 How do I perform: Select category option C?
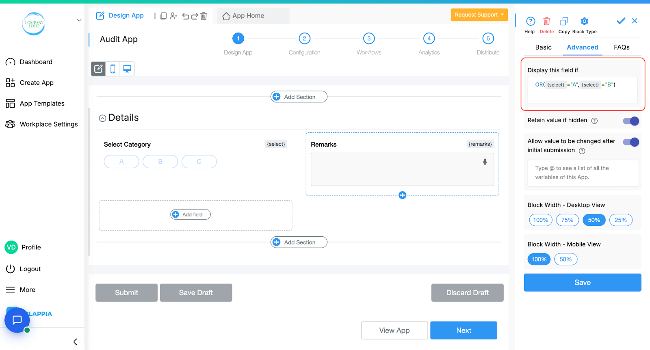pos(199,162)
